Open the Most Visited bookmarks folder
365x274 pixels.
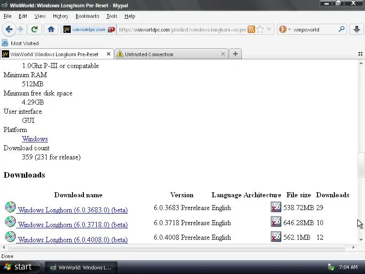[x=20, y=43]
